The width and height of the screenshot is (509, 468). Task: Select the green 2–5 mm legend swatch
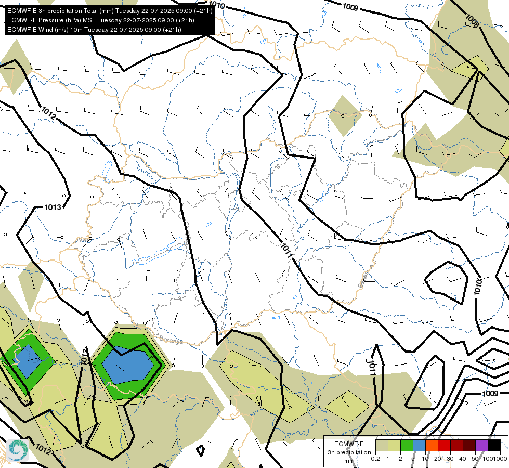click(407, 445)
